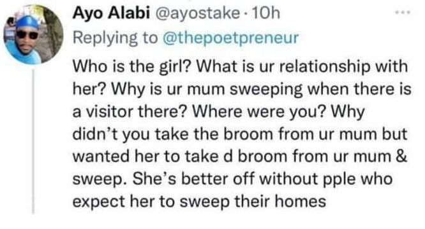This screenshot has width=425, height=229.
Task: Click the text 'Who is the girl?'
Action: pyautogui.click(x=132, y=66)
